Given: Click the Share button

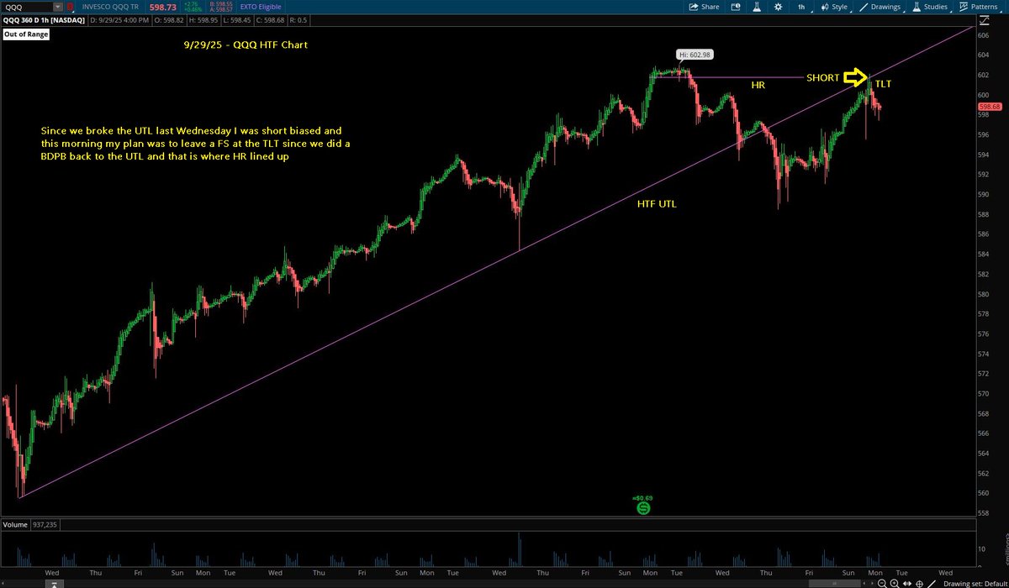Looking at the screenshot, I should coord(705,7).
